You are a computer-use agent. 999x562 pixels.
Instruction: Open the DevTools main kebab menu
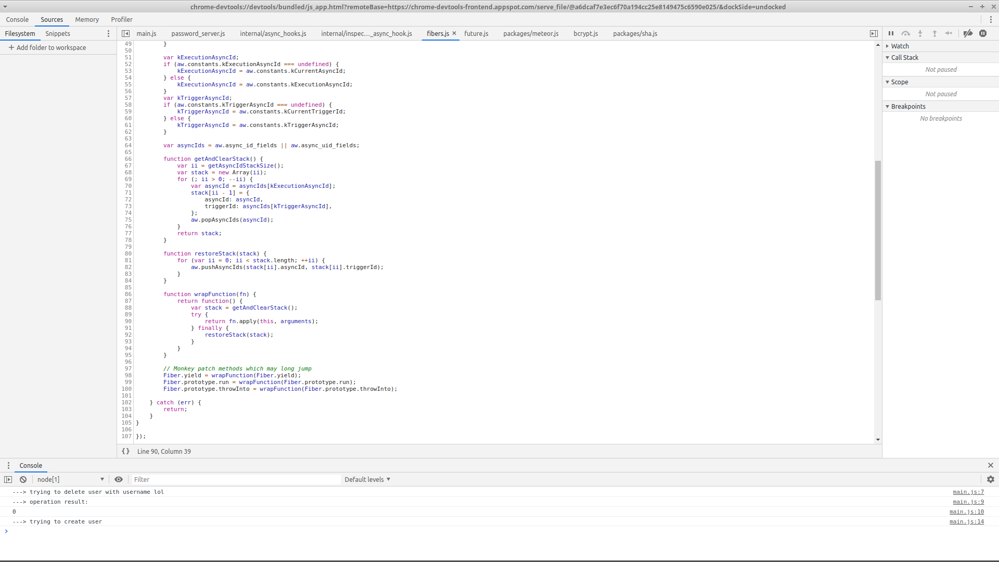pyautogui.click(x=991, y=19)
